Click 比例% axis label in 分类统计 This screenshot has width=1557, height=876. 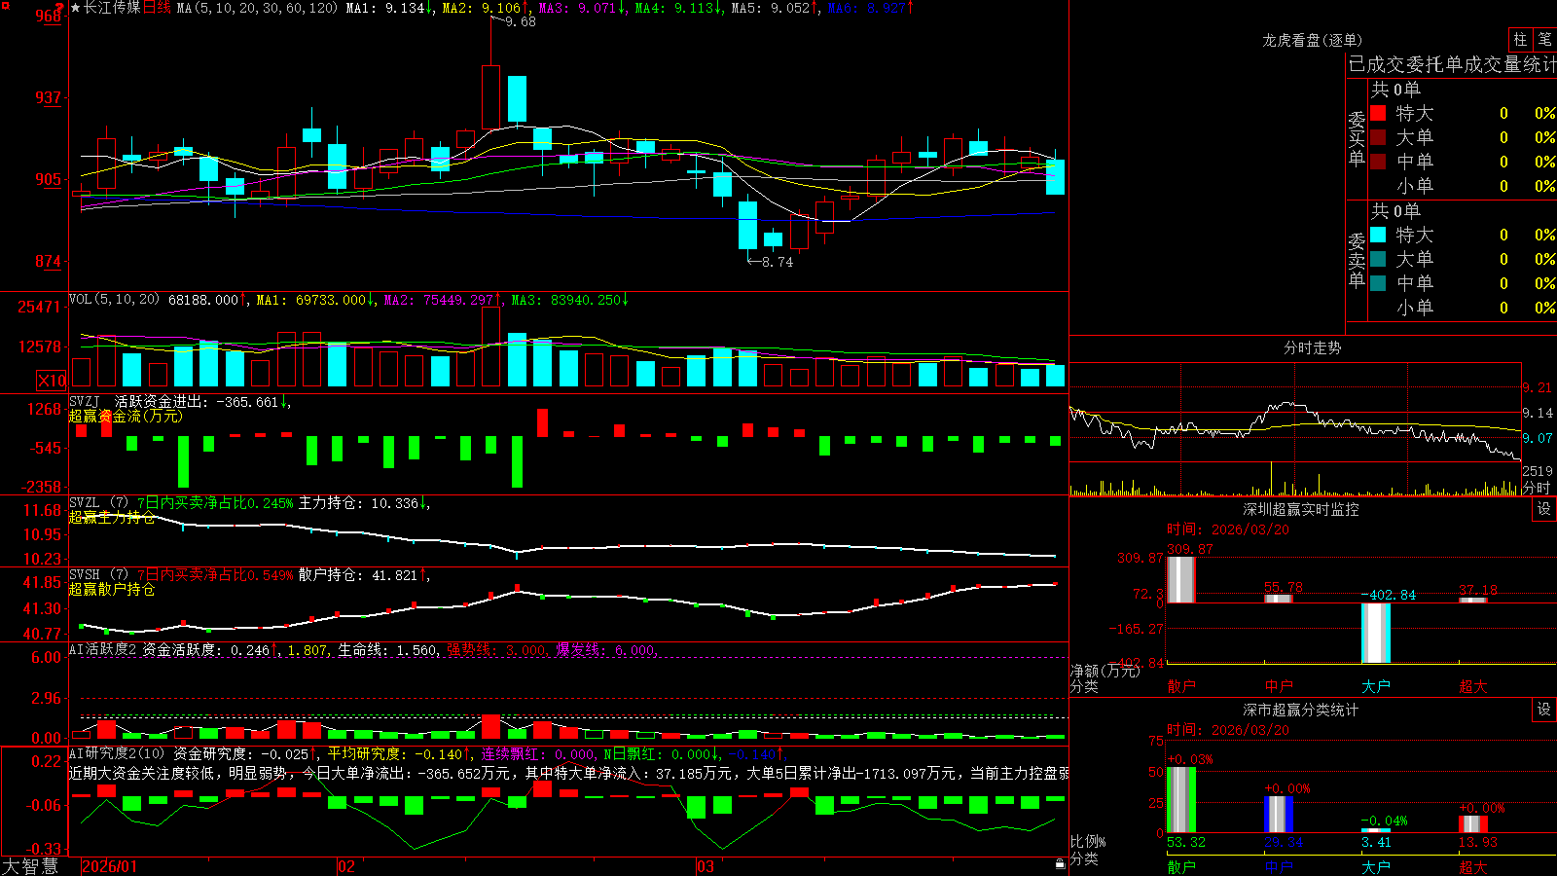(1088, 841)
